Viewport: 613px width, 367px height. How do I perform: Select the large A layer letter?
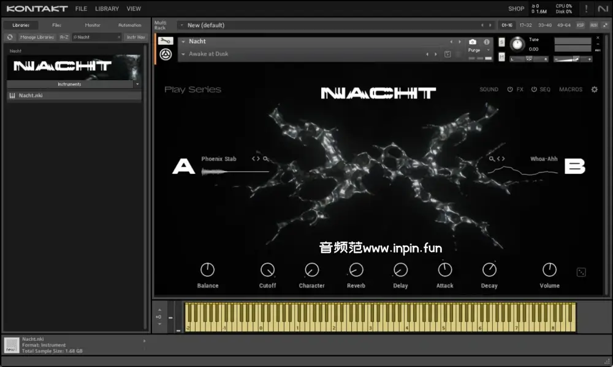tap(184, 166)
